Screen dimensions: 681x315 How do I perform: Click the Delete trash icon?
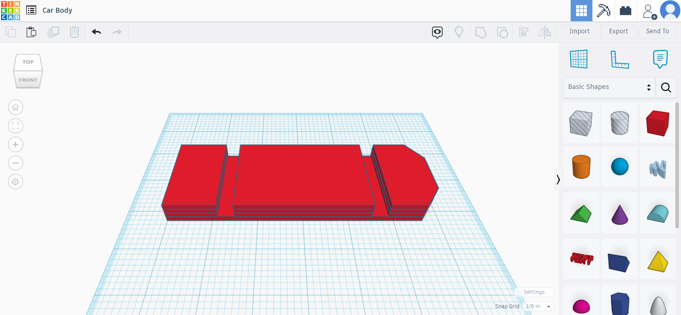point(74,32)
